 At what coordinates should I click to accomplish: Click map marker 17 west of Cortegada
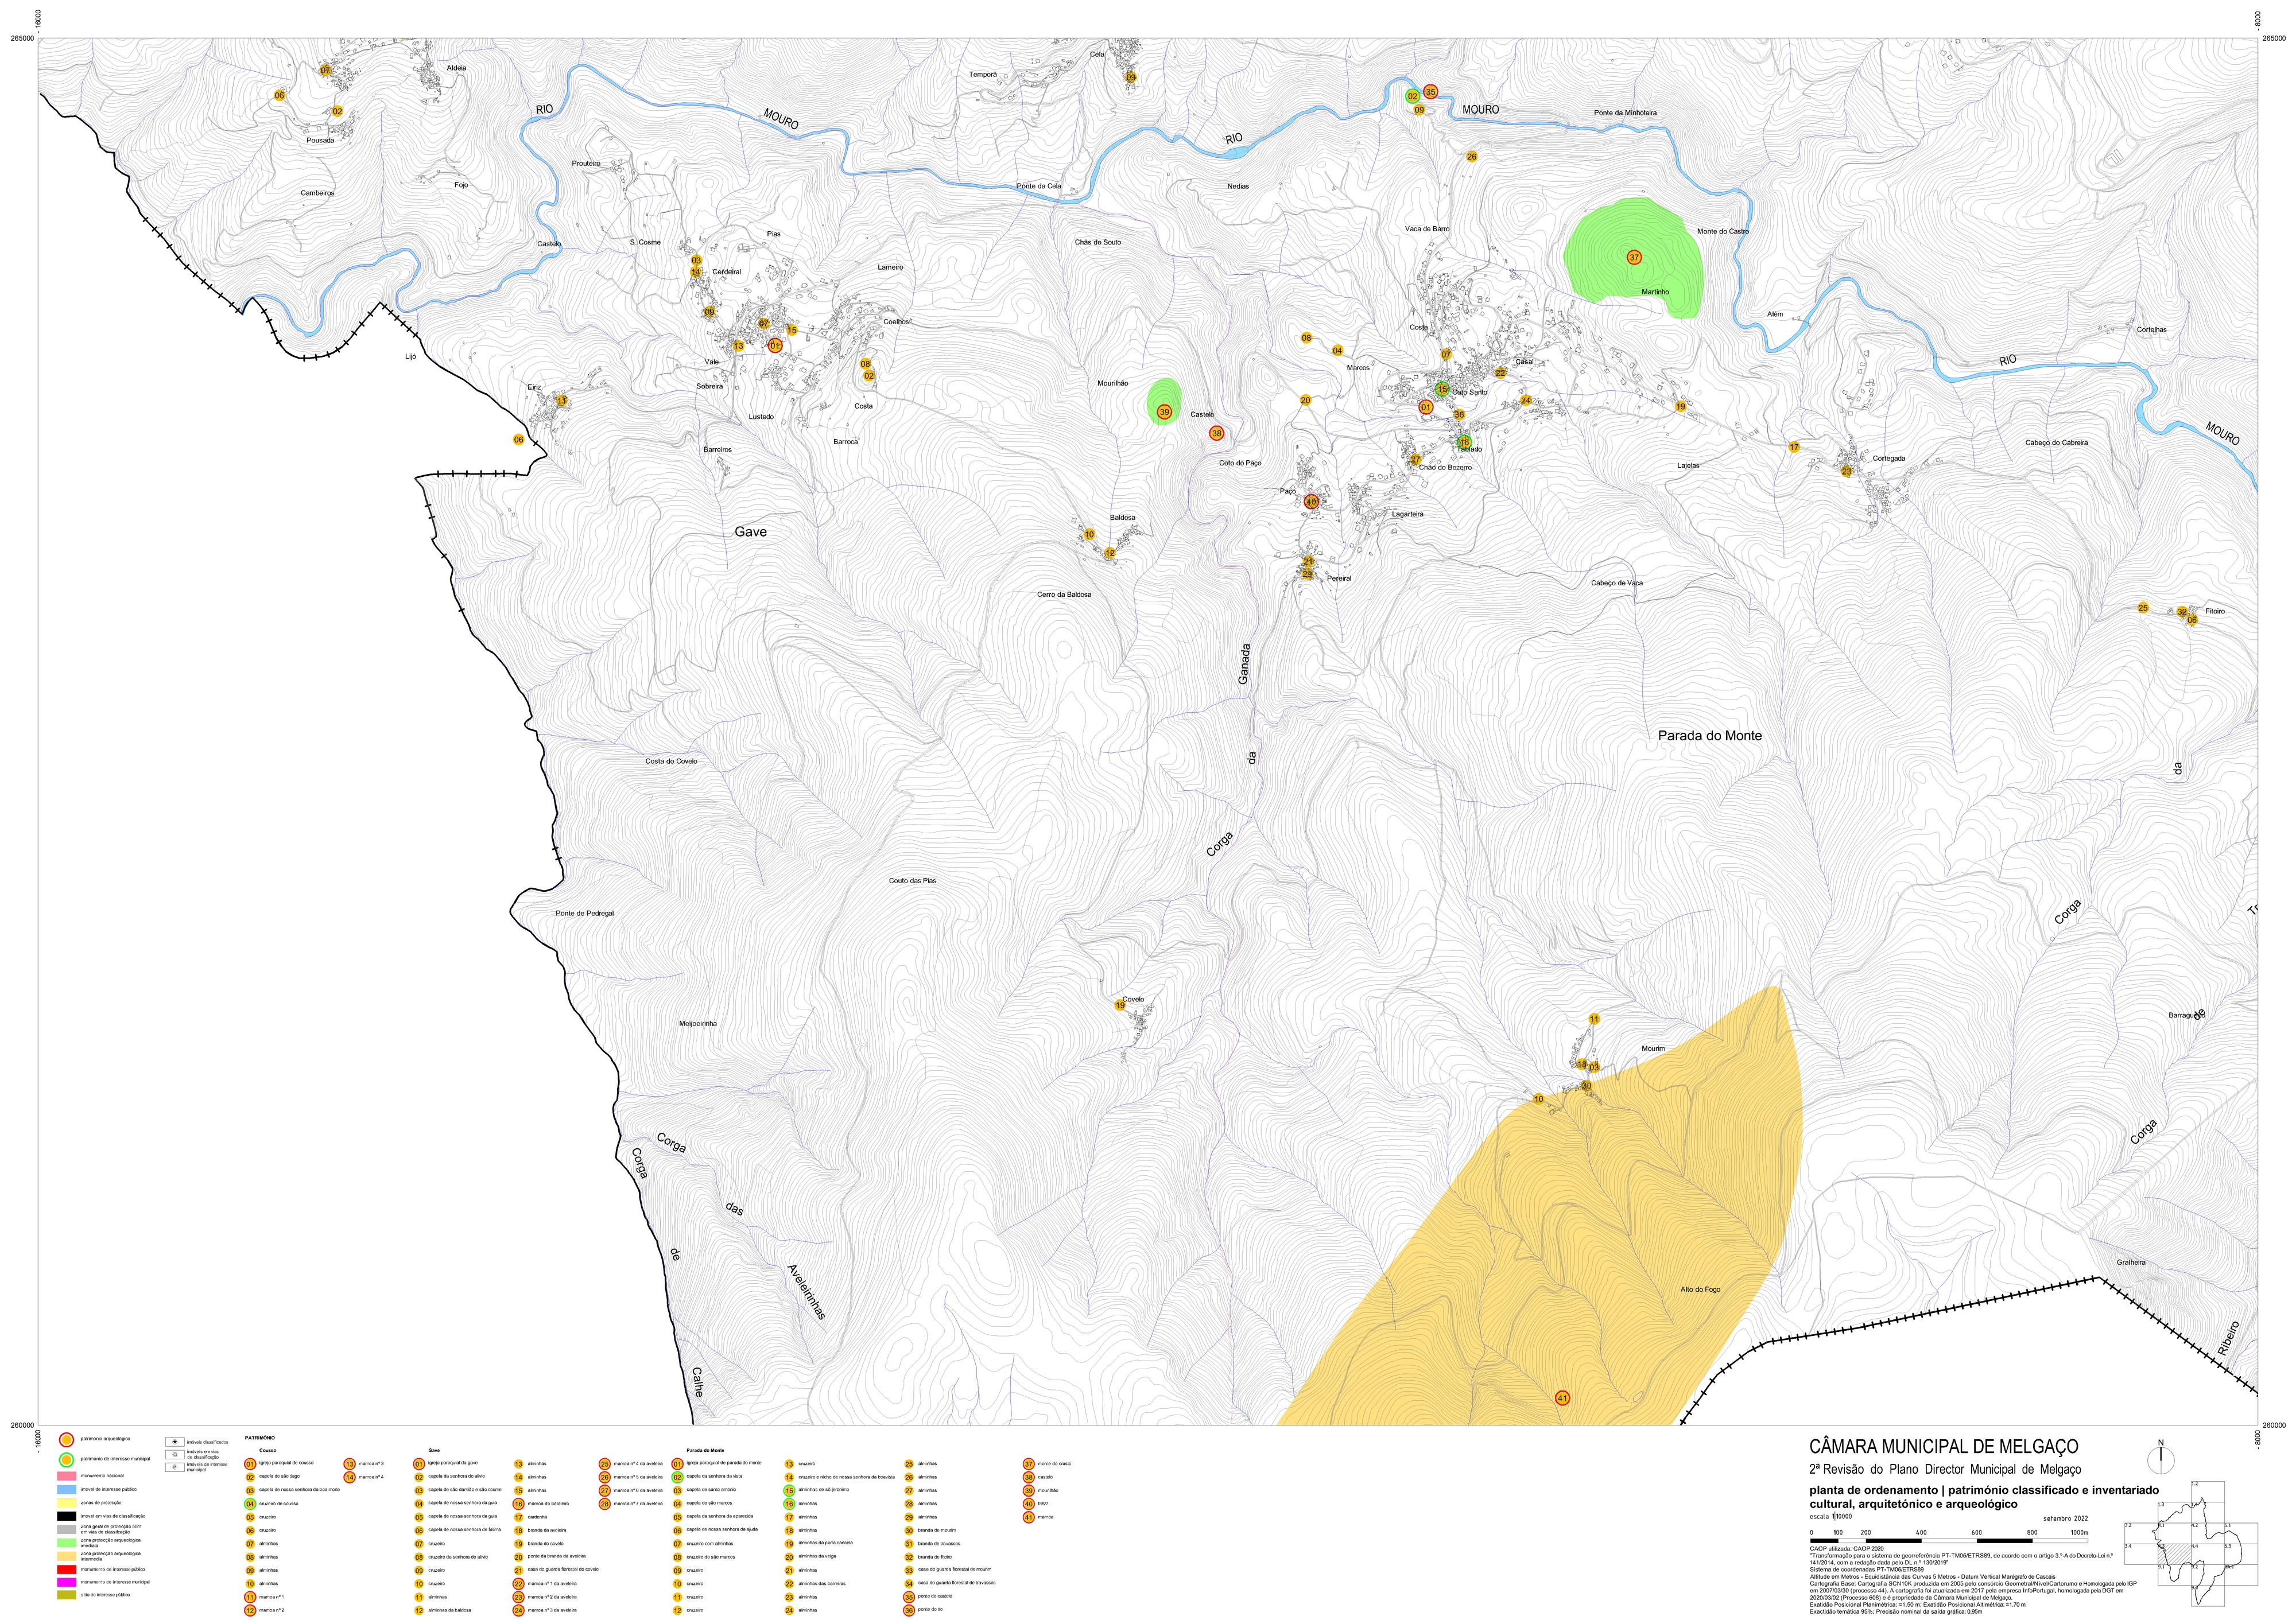click(x=1794, y=447)
